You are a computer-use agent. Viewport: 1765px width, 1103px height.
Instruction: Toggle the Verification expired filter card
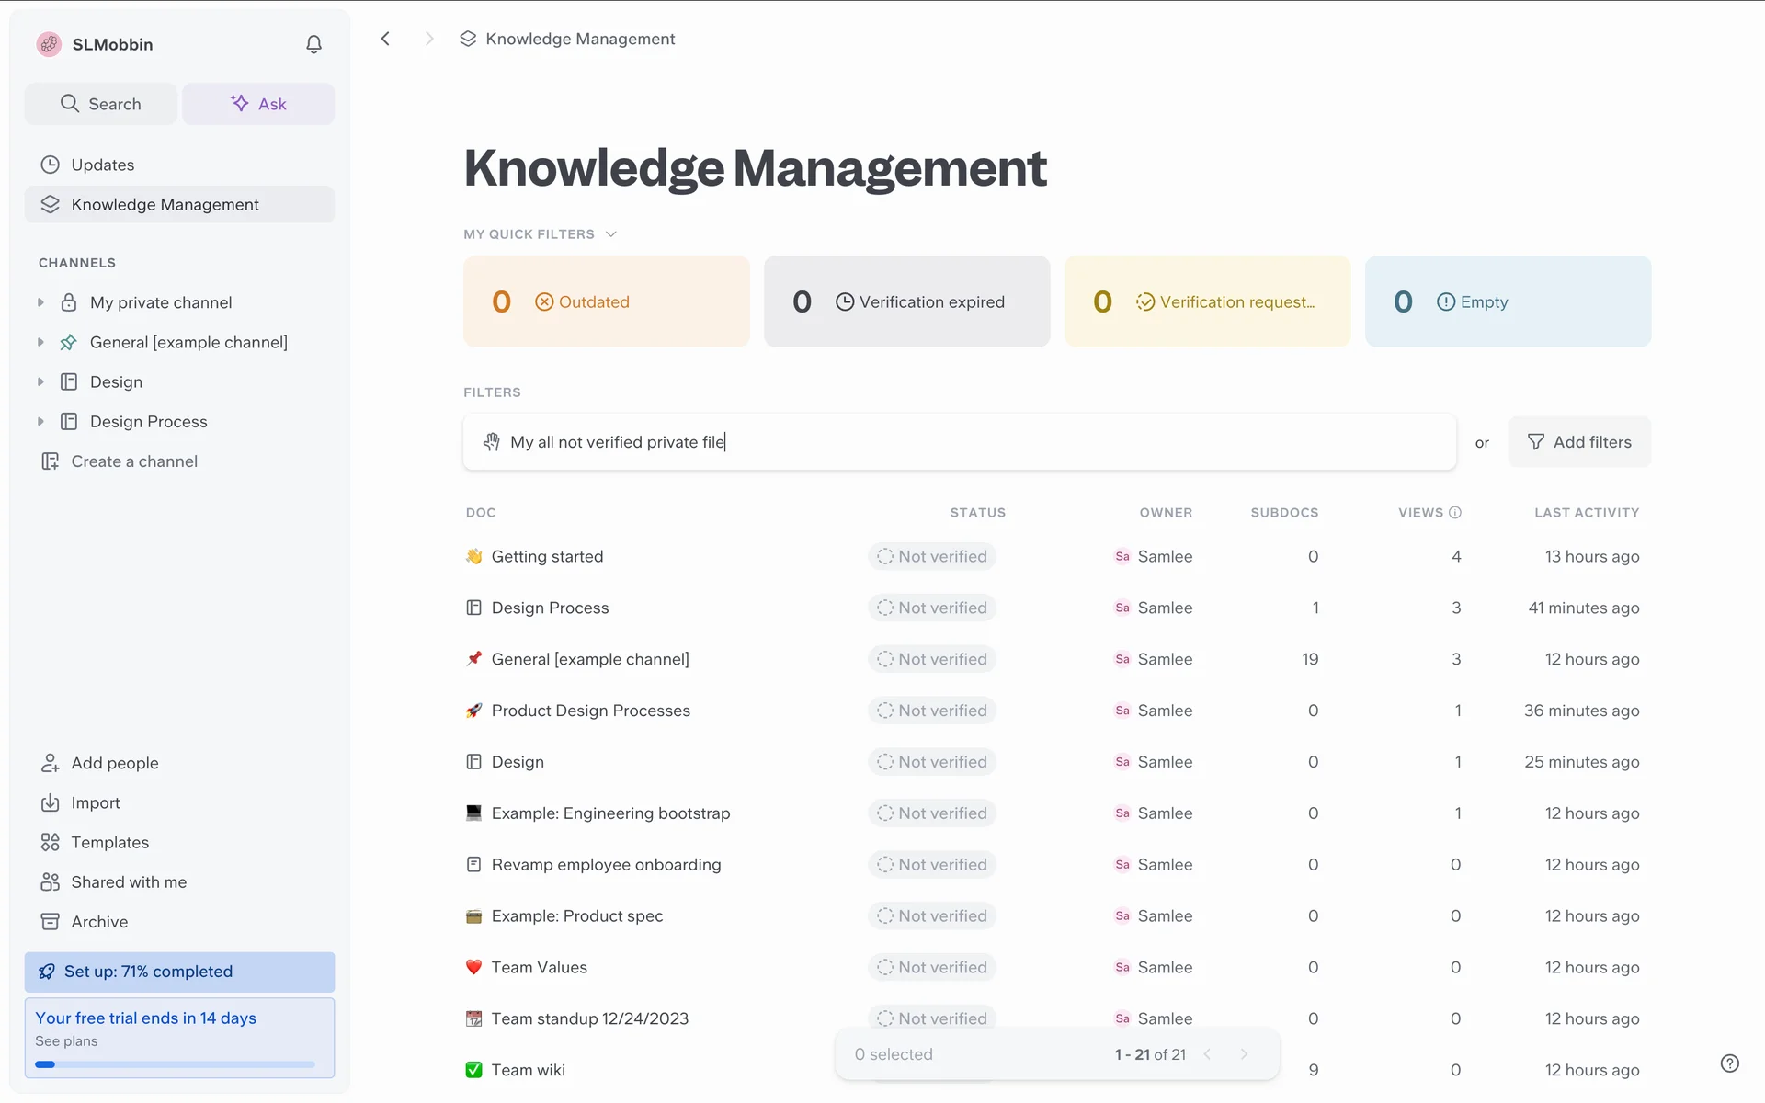click(906, 301)
